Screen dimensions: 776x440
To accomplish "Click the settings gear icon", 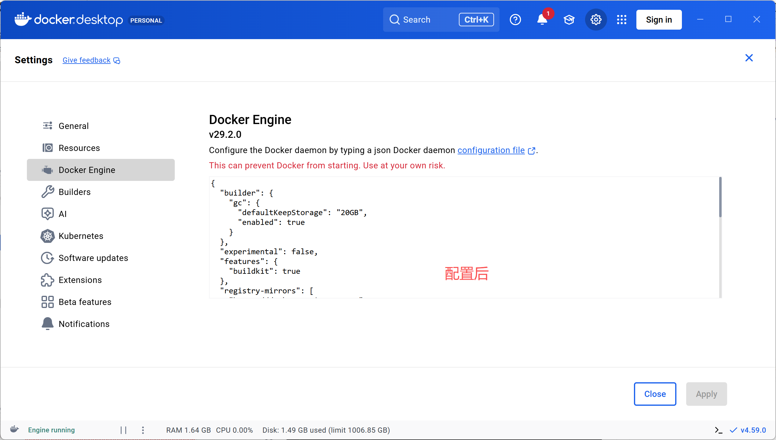I will tap(596, 20).
